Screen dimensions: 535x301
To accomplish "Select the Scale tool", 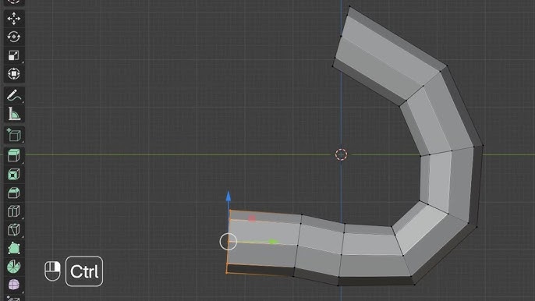I will click(x=14, y=55).
